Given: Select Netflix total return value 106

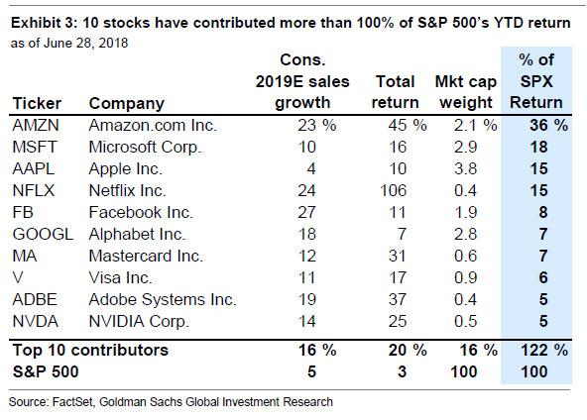Looking at the screenshot, I should pyautogui.click(x=393, y=191).
